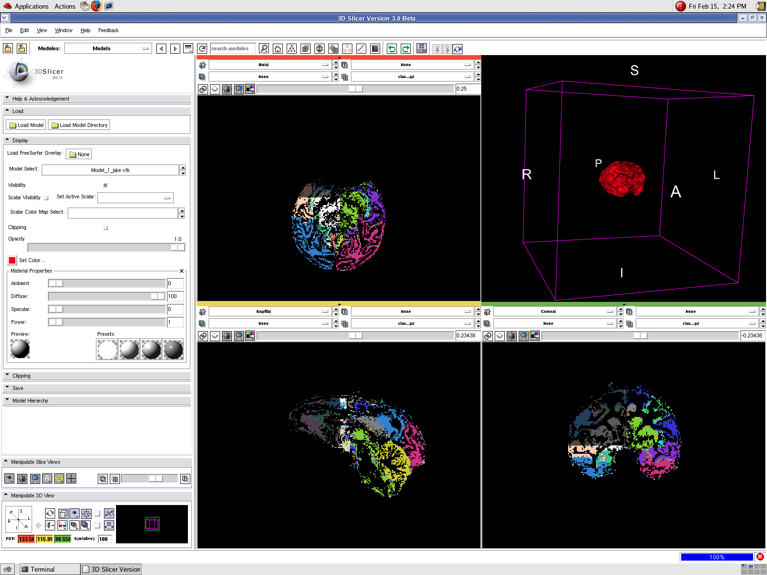Open the Feedback menu
This screenshot has width=767, height=575.
click(x=108, y=30)
